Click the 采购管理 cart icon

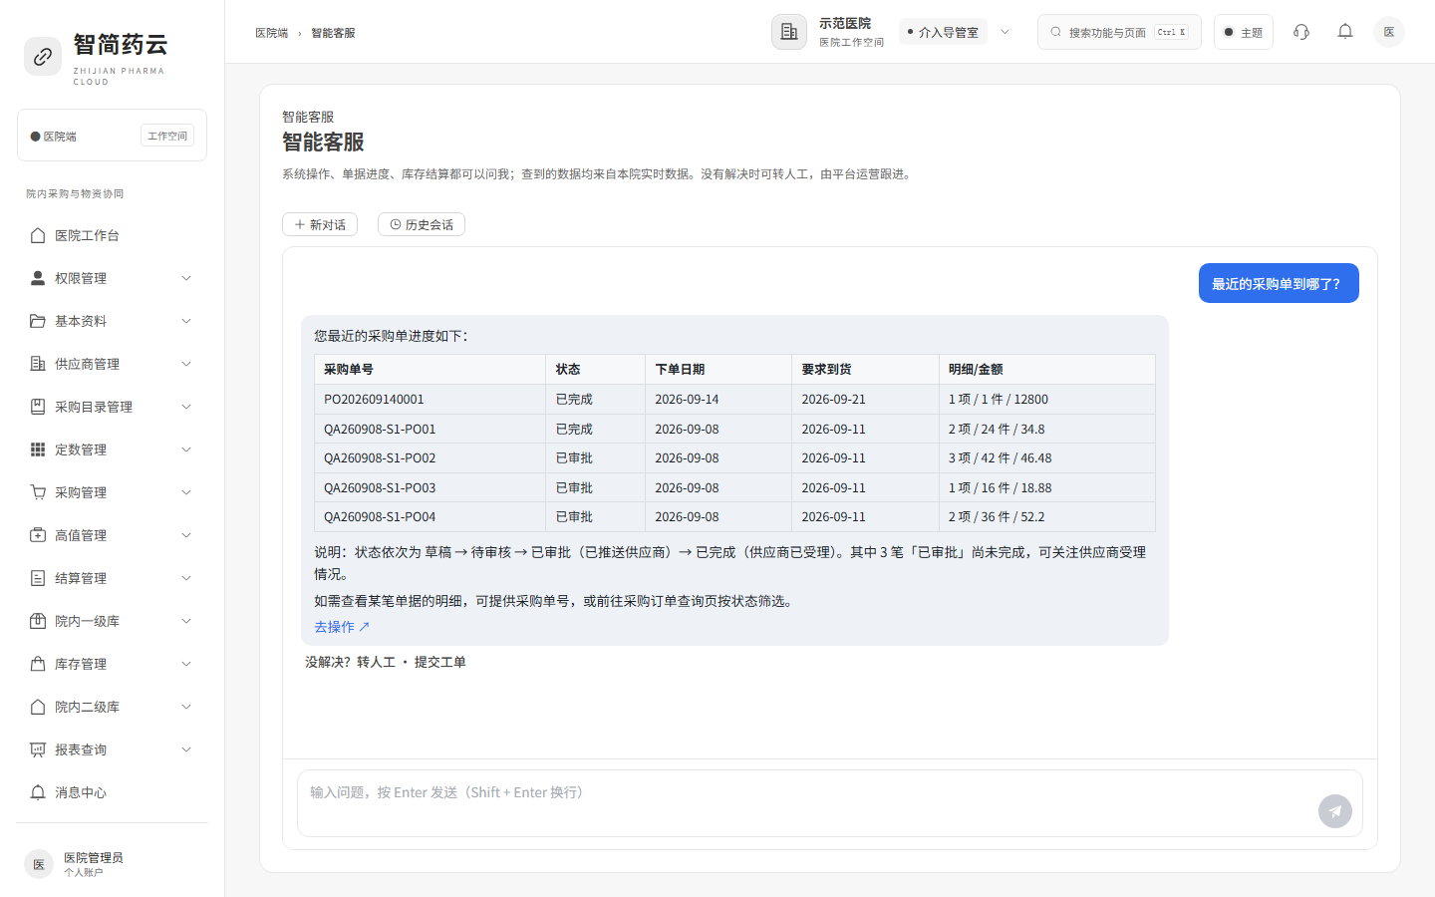click(38, 492)
